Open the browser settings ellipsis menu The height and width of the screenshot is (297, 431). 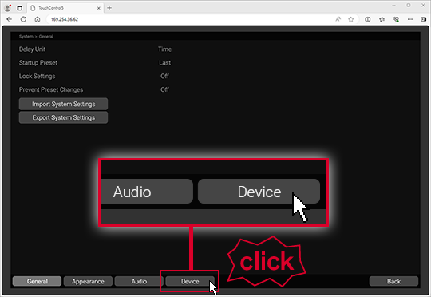[x=410, y=19]
